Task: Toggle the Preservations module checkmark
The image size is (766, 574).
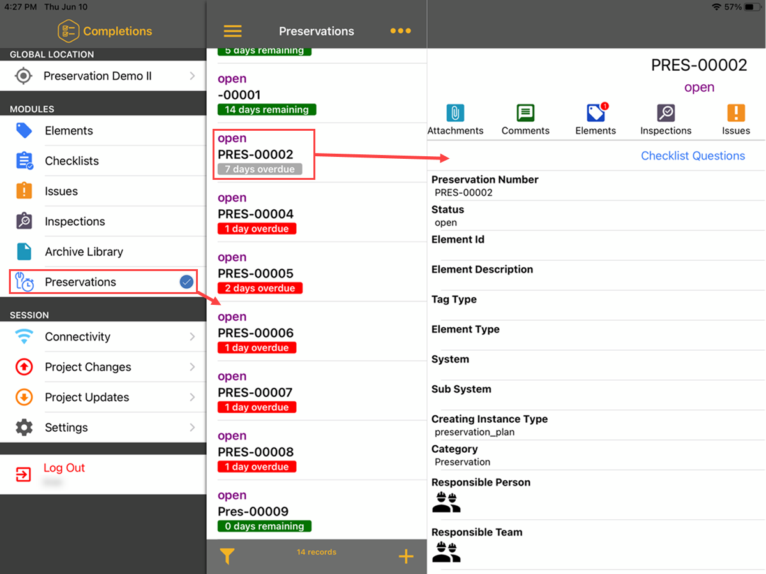Action: tap(186, 282)
